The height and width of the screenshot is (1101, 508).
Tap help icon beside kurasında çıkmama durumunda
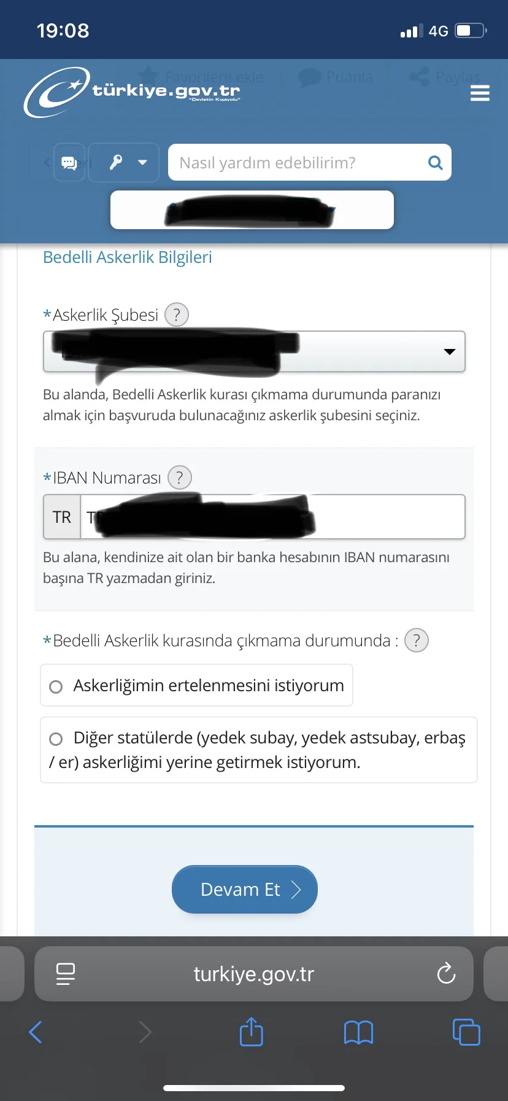click(417, 640)
